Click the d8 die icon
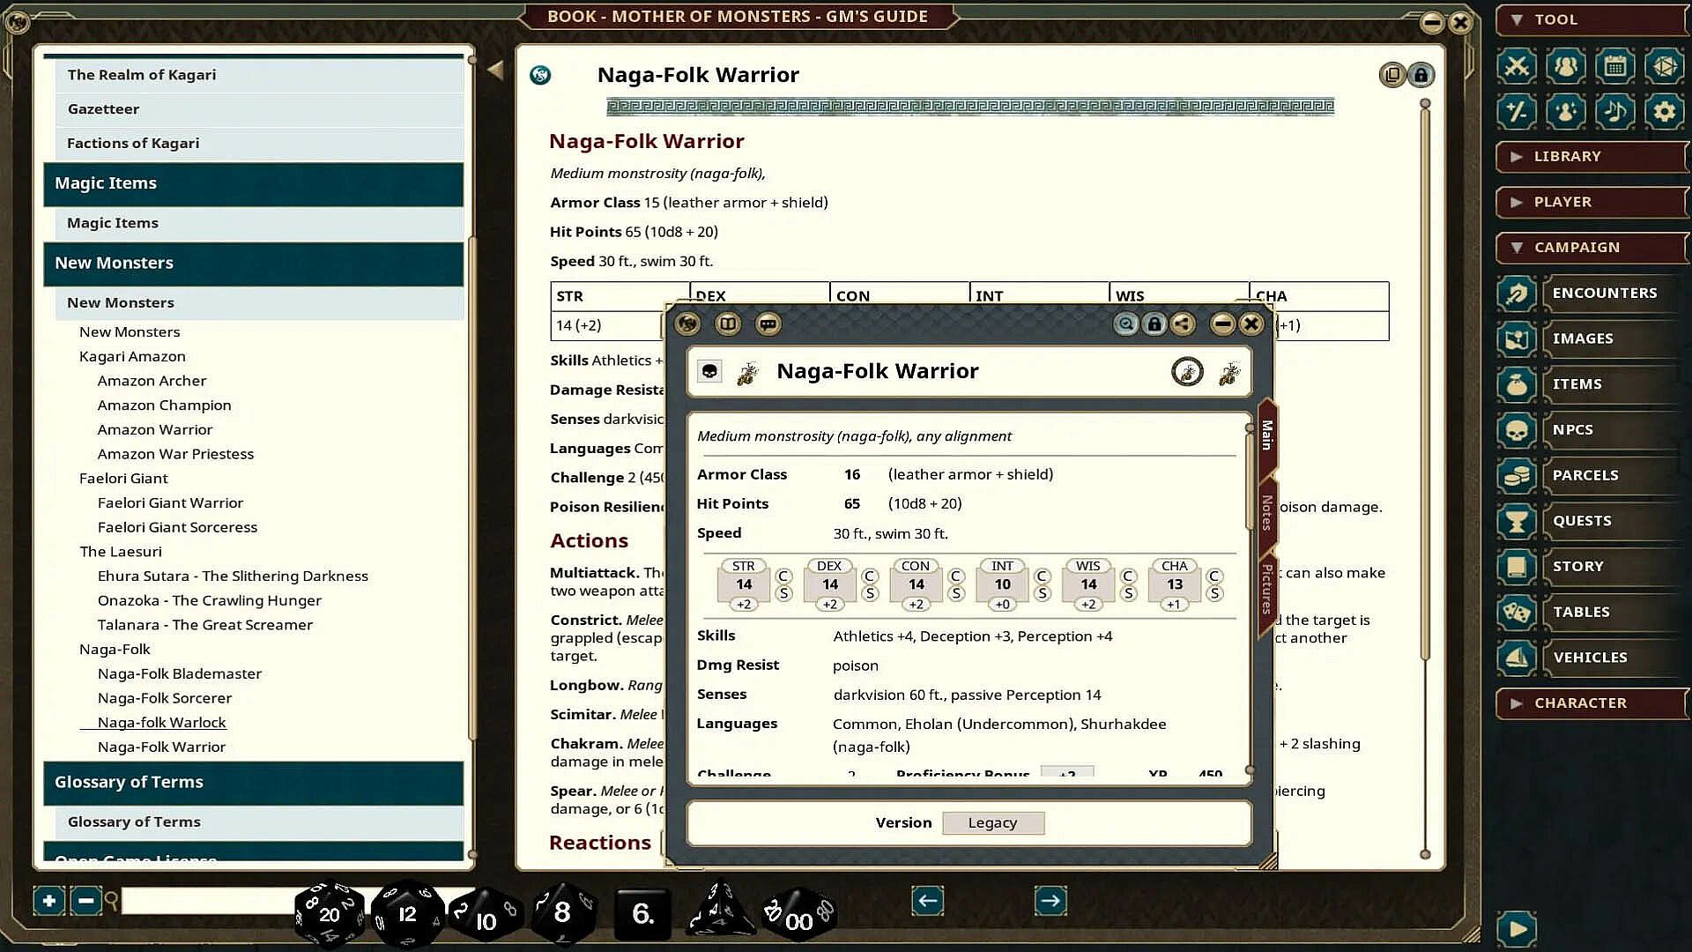This screenshot has height=952, width=1692. coord(562,912)
